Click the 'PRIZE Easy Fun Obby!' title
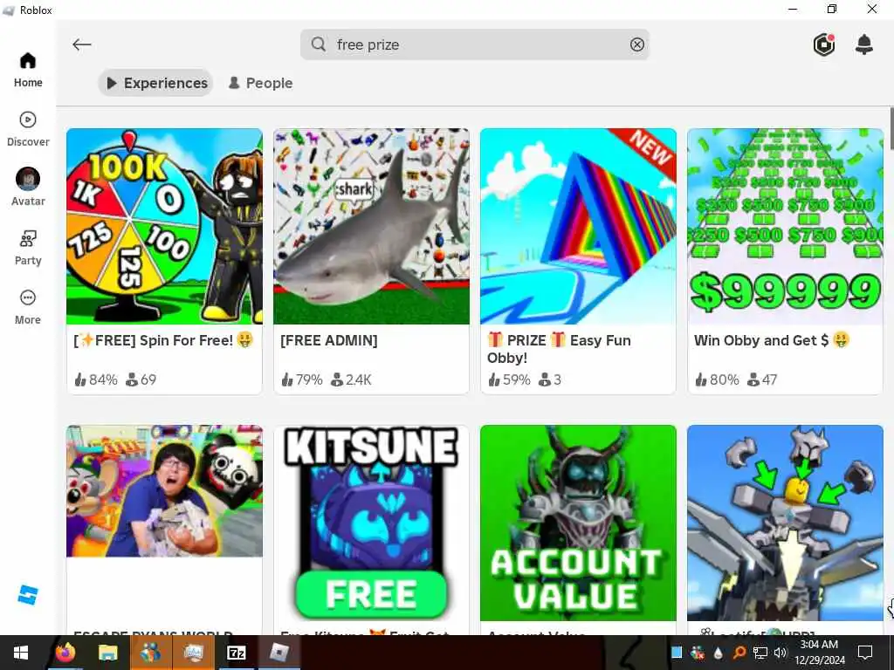Image resolution: width=894 pixels, height=670 pixels. (x=559, y=349)
